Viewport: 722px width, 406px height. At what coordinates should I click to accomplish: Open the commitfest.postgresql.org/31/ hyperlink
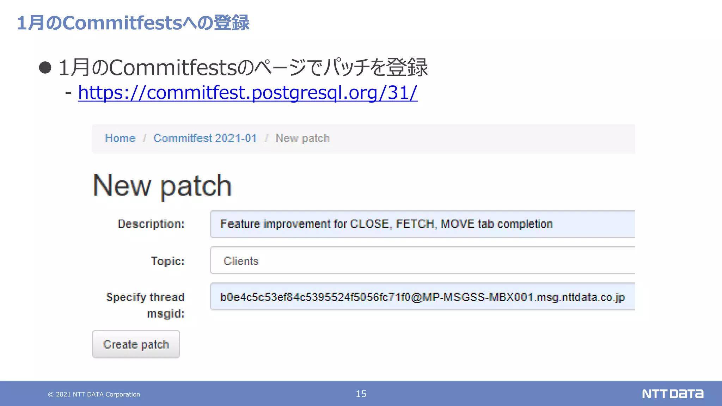(x=247, y=93)
